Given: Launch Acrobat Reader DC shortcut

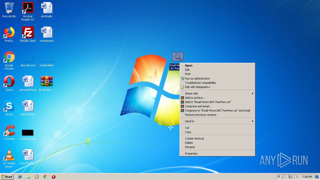Looking at the screenshot, I should tap(28, 11).
